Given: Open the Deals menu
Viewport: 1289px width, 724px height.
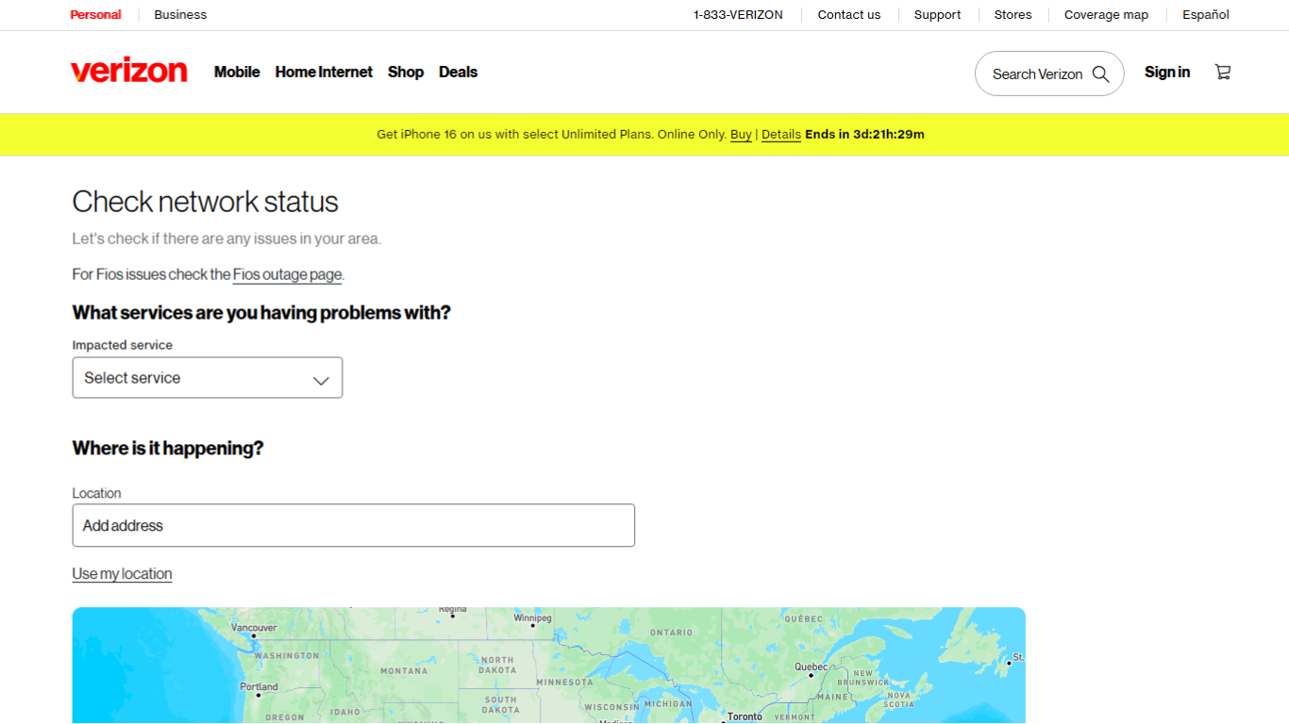Looking at the screenshot, I should (458, 72).
